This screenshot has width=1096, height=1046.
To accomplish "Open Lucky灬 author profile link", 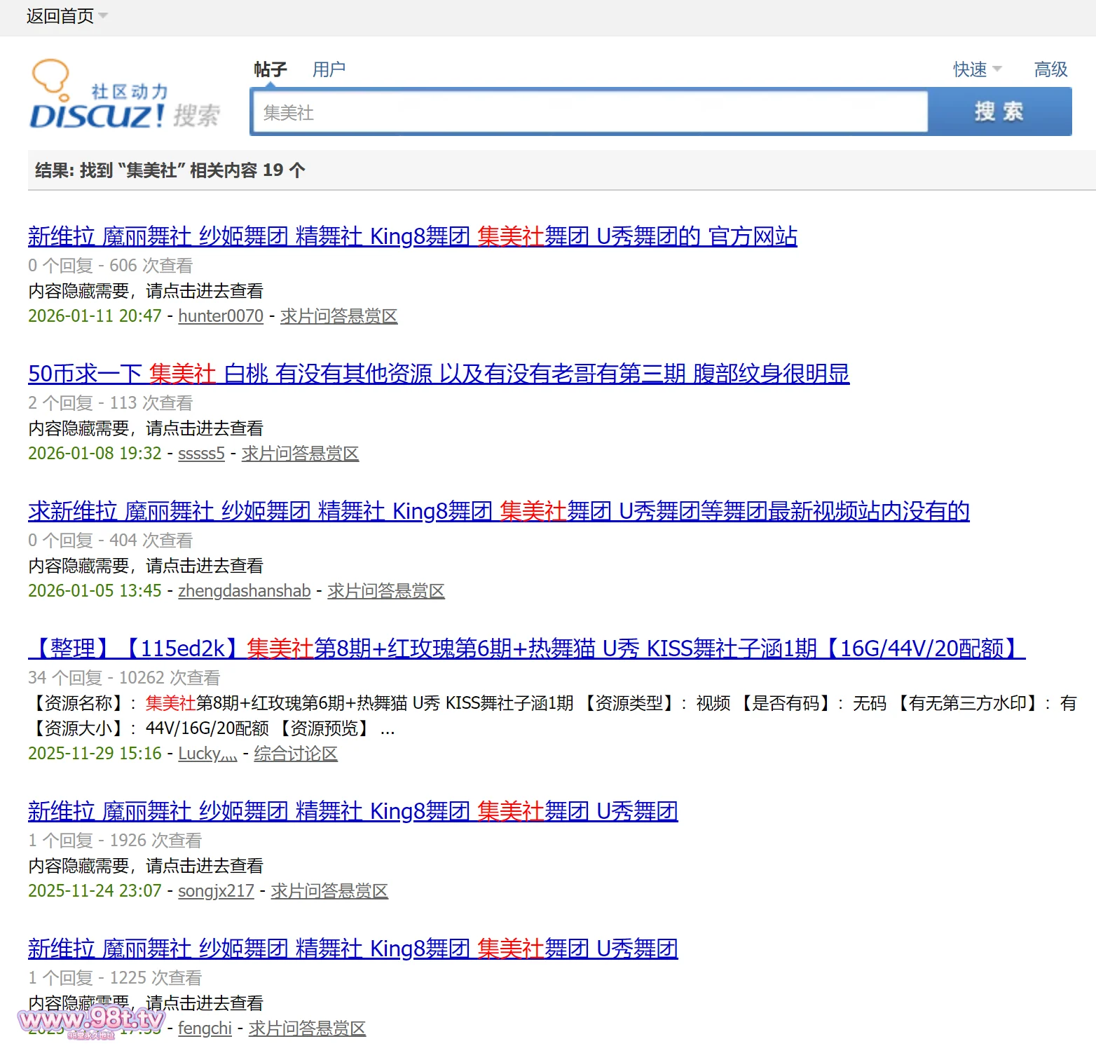I will click(207, 754).
